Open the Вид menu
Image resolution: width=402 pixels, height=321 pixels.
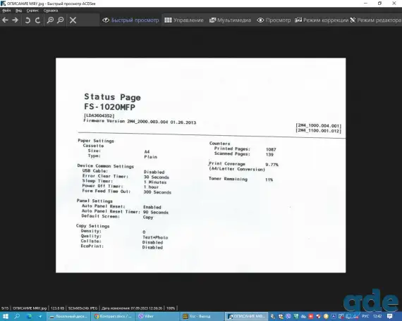point(18,11)
